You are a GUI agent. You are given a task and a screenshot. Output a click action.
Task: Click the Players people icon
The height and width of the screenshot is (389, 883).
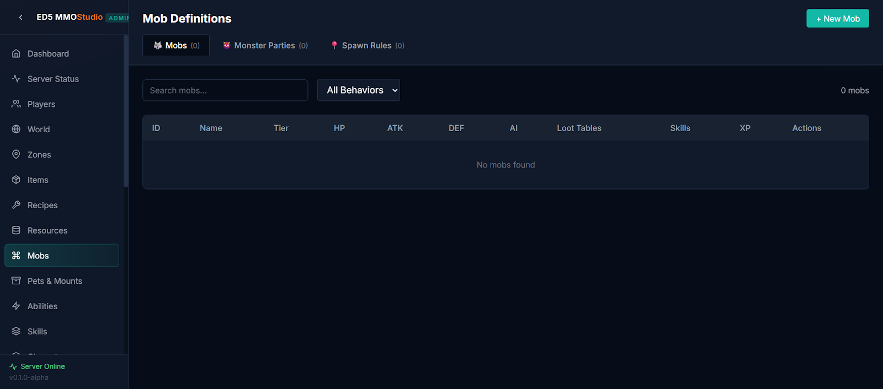coord(16,104)
